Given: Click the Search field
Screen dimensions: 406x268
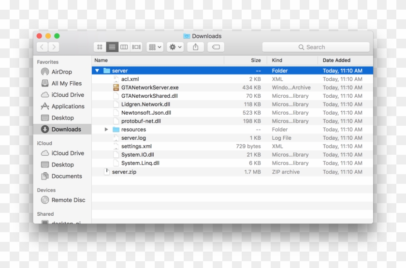Looking at the screenshot, I should pyautogui.click(x=316, y=47).
